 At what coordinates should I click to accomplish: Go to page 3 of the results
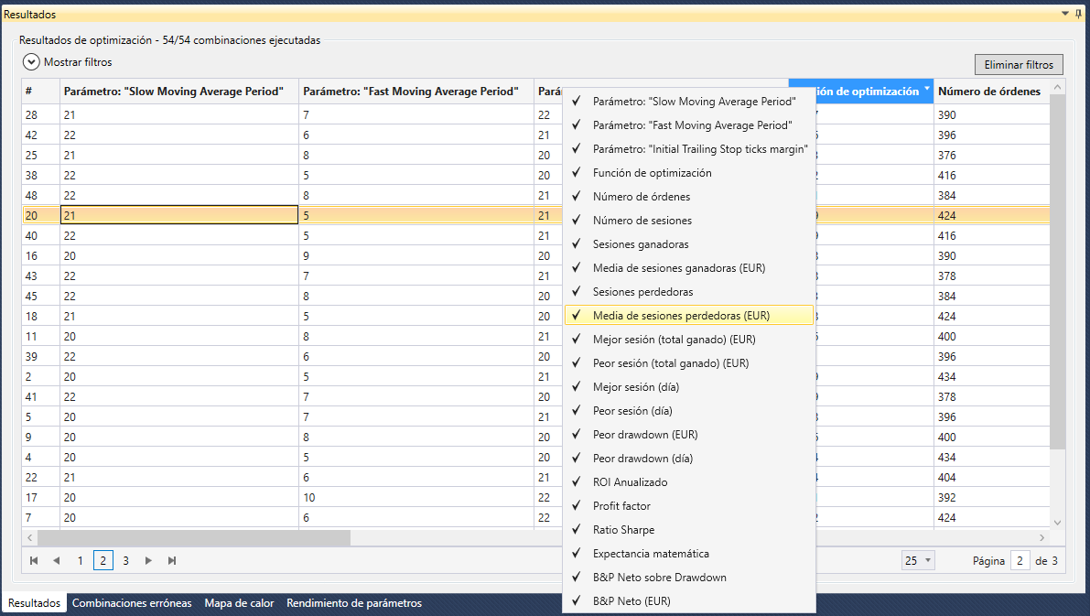(x=125, y=560)
